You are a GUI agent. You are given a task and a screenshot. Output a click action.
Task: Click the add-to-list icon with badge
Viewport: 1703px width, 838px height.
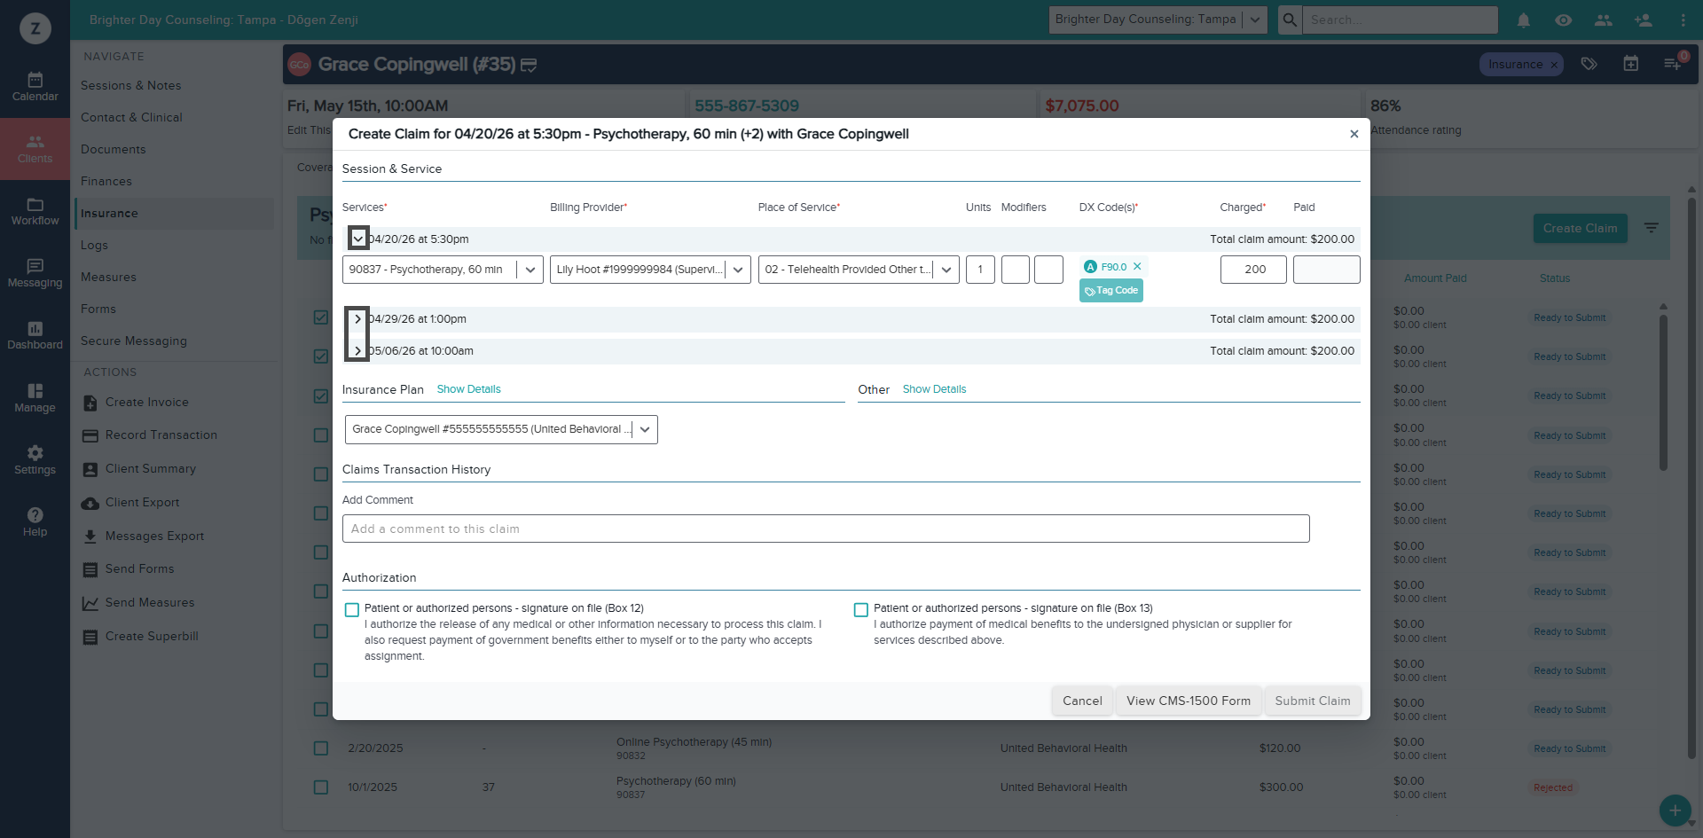1673,64
